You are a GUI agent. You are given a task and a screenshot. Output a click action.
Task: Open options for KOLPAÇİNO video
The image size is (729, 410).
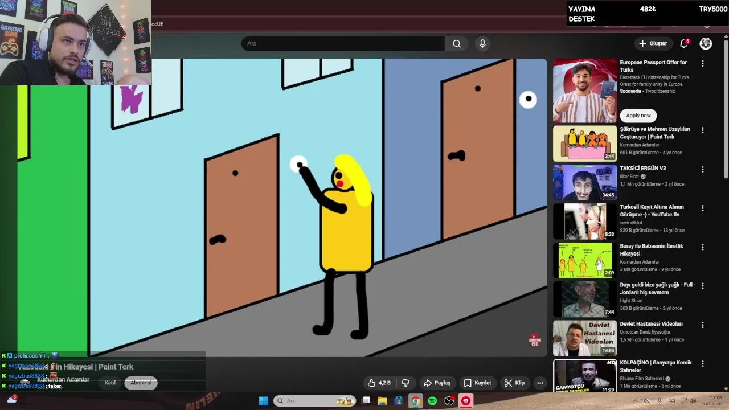point(702,363)
